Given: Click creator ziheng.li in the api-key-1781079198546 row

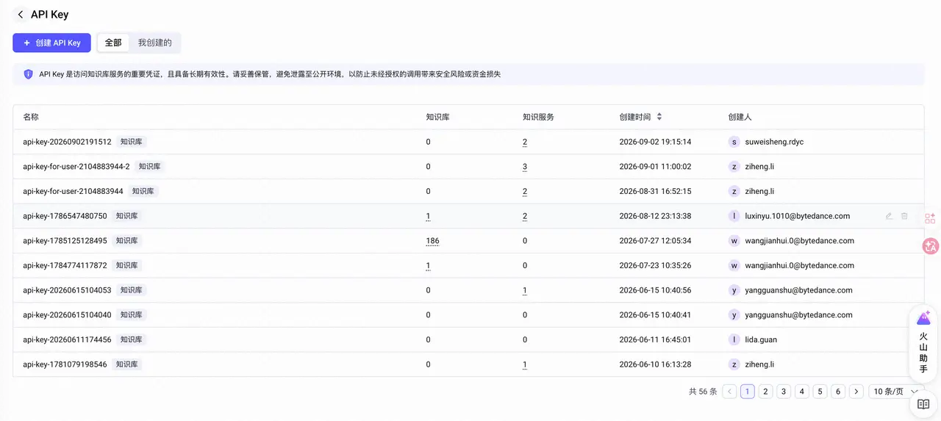Looking at the screenshot, I should [x=759, y=364].
